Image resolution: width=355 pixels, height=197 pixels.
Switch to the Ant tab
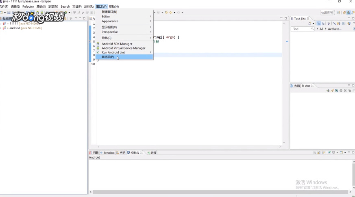pyautogui.click(x=307, y=86)
